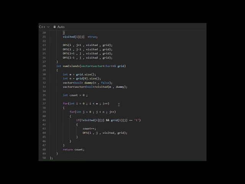Click line number 50 in gutter
The width and height of the screenshot is (245, 184).
[44, 158]
